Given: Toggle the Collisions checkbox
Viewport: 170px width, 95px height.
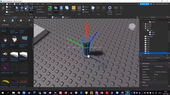Looking at the screenshot, I should (x=35, y=9).
